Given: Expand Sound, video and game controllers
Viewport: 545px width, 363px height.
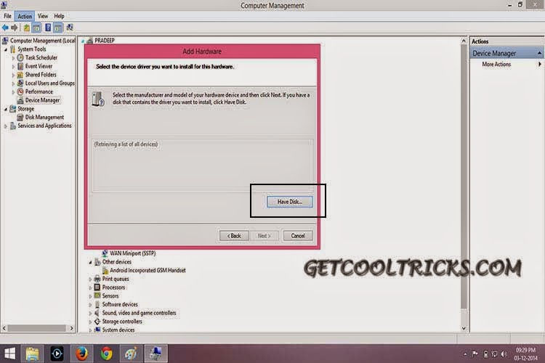Looking at the screenshot, I should (x=90, y=314).
